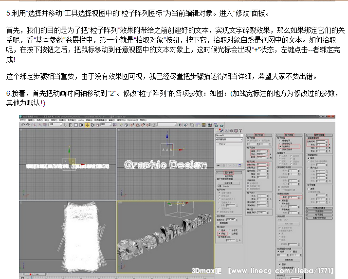Click the Undo icon in main toolbar
The image size is (348, 279).
(22, 125)
